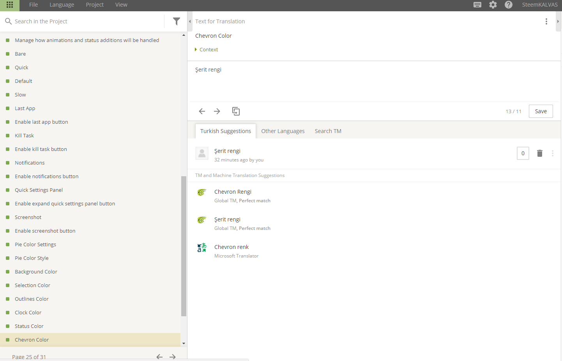Go to previous page of strings list
This screenshot has width=562, height=361.
159,357
